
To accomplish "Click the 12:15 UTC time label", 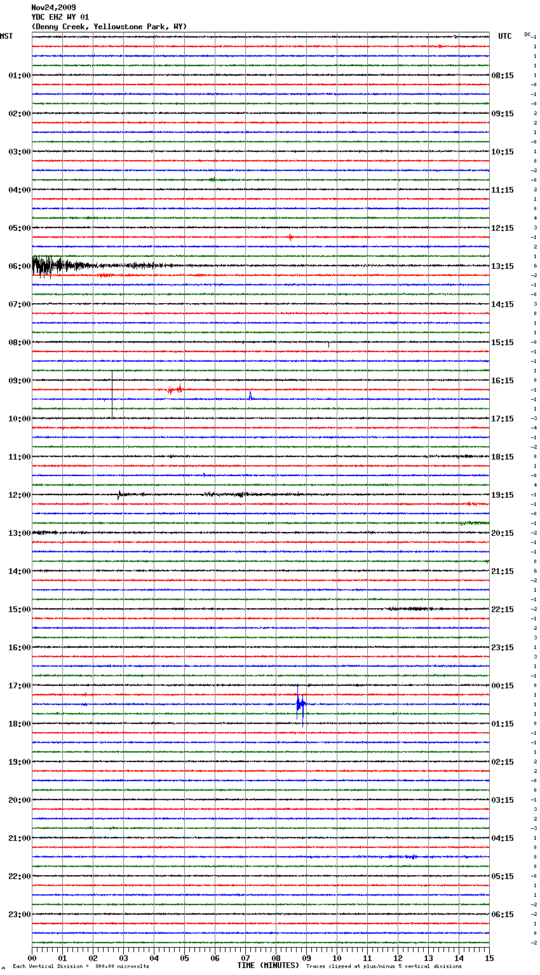I will [x=503, y=228].
